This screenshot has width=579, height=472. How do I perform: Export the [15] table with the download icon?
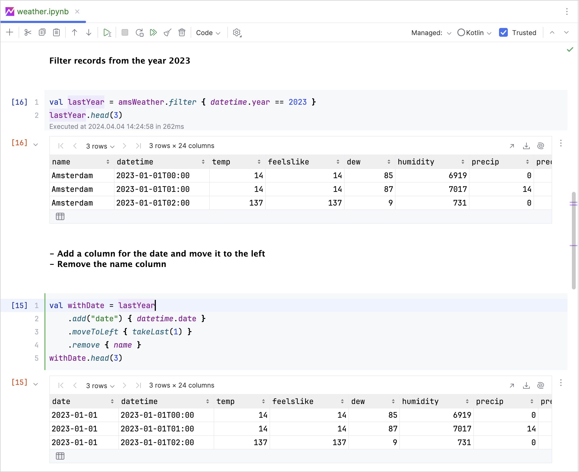point(526,385)
